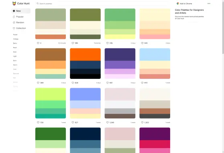Pick the dark green top stripe in bottom row
The width and height of the screenshot is (224, 153).
[x=51, y=134]
